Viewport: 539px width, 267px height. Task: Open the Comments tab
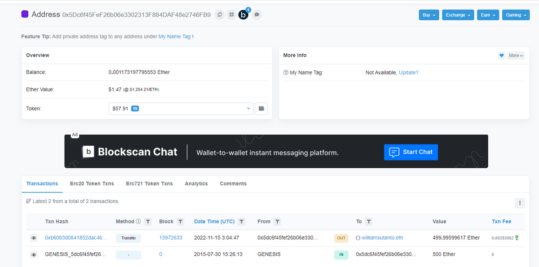point(233,184)
